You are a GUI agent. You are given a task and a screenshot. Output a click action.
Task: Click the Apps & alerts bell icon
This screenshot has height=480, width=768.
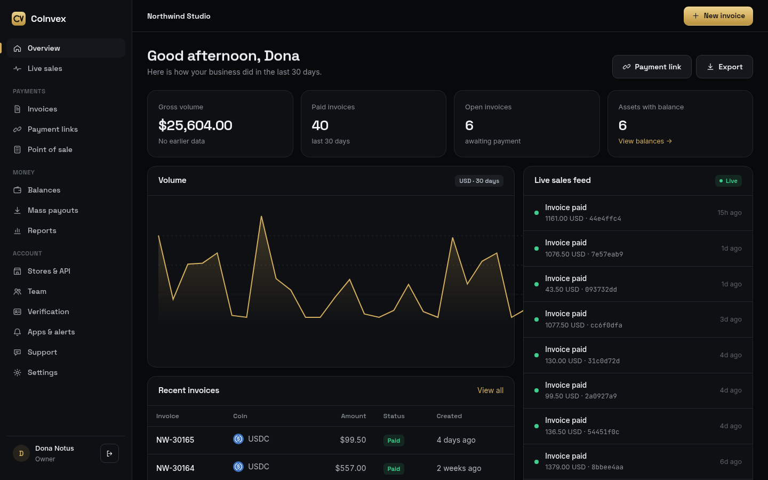click(18, 332)
